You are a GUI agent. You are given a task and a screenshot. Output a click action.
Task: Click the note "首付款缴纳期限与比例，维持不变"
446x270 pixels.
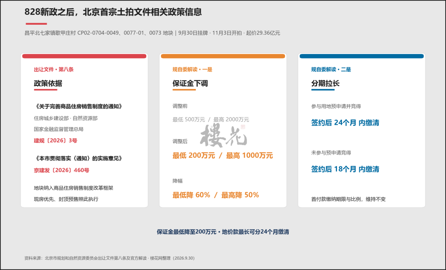pyautogui.click(x=349, y=199)
